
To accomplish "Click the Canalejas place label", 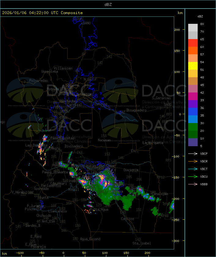I will 160,194.
